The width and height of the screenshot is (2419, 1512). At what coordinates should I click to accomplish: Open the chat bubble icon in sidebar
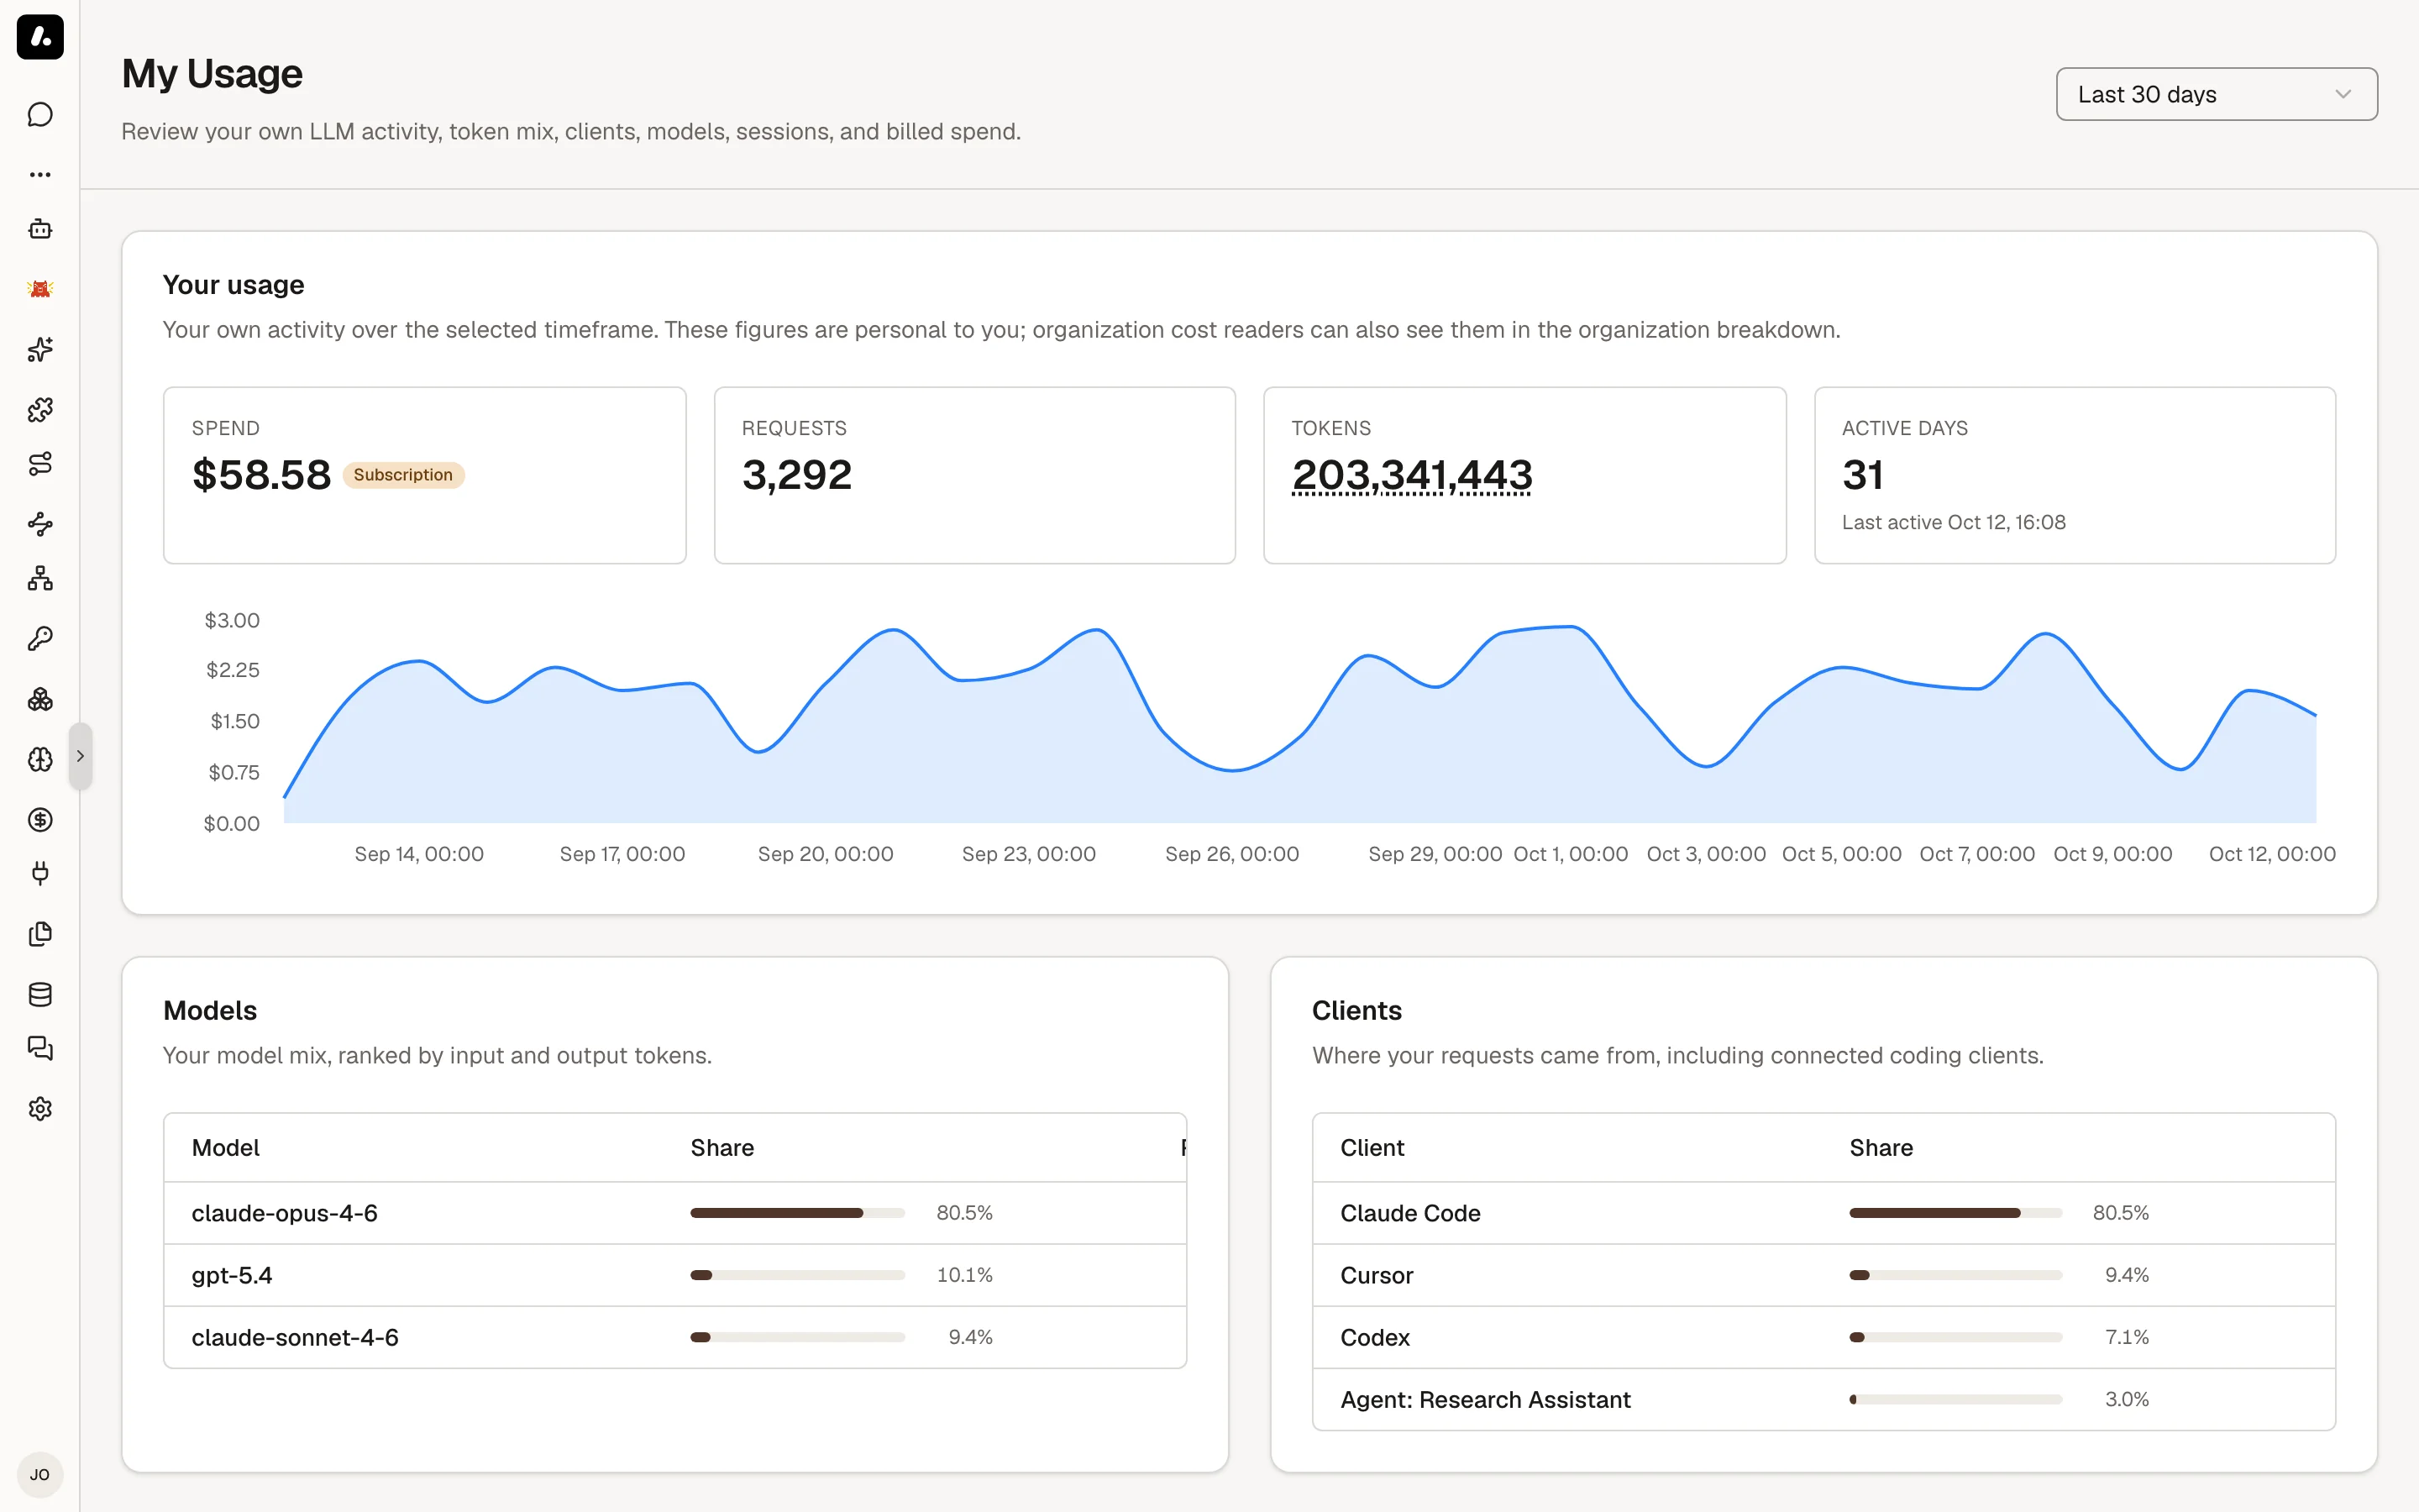40,115
